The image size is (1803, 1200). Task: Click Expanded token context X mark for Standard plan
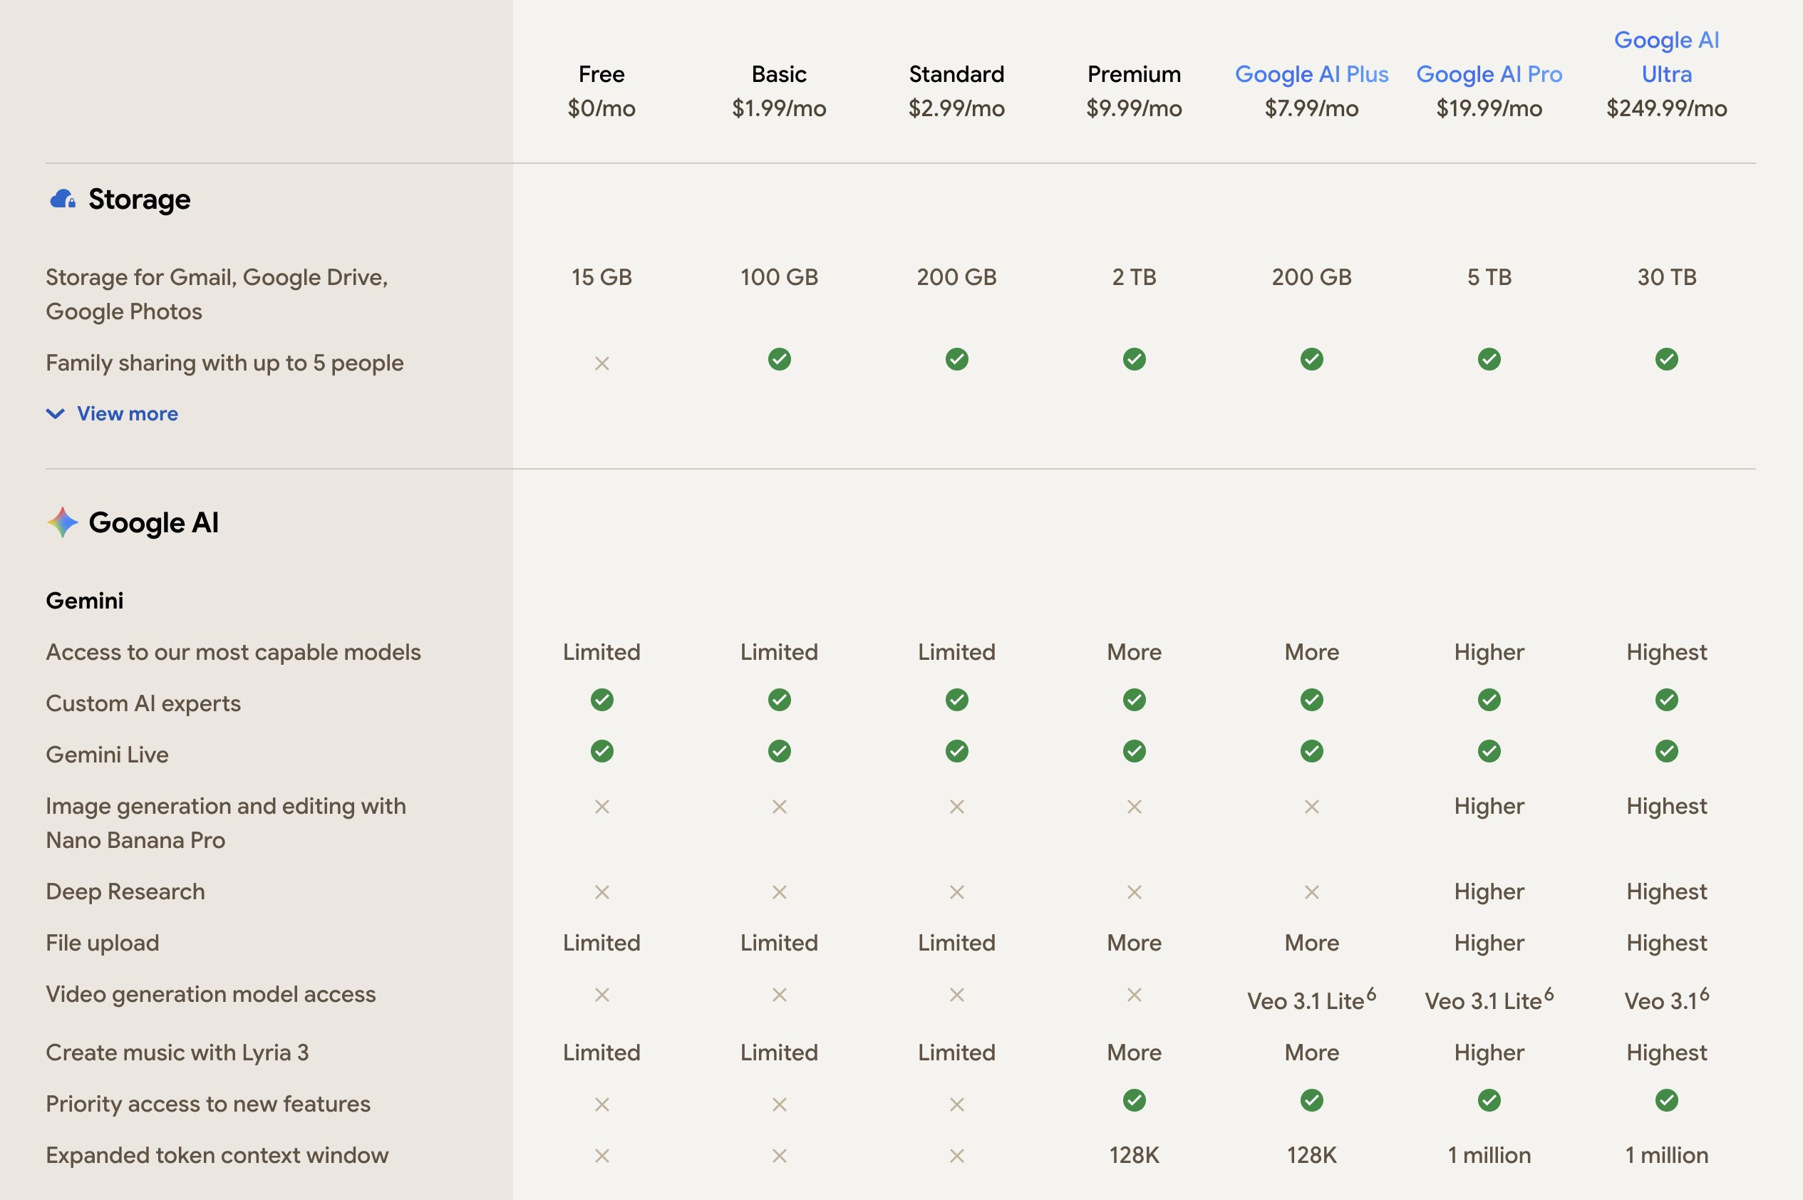pos(956,1156)
